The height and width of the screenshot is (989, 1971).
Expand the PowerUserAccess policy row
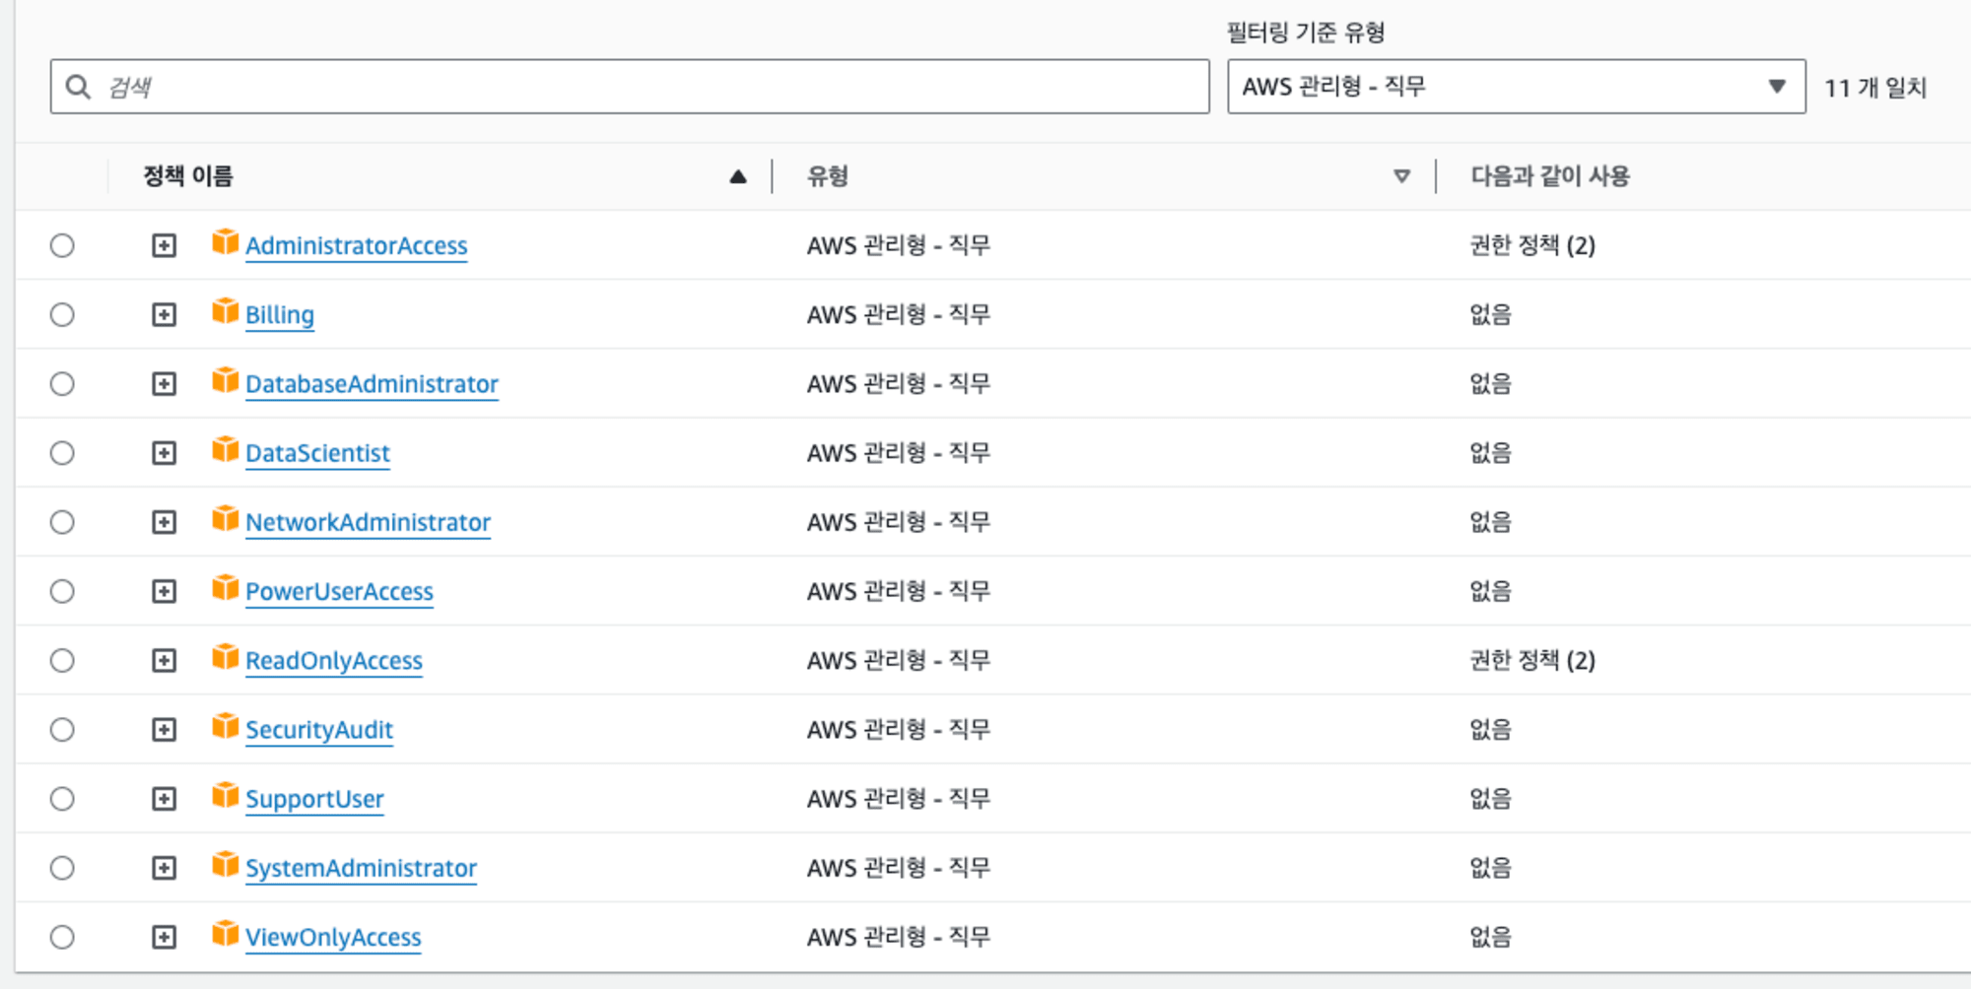point(164,591)
